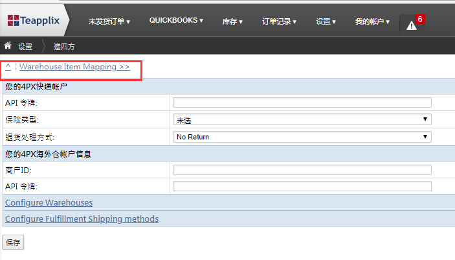Open the alert warning triangle icon
The width and height of the screenshot is (455, 260).
click(411, 26)
